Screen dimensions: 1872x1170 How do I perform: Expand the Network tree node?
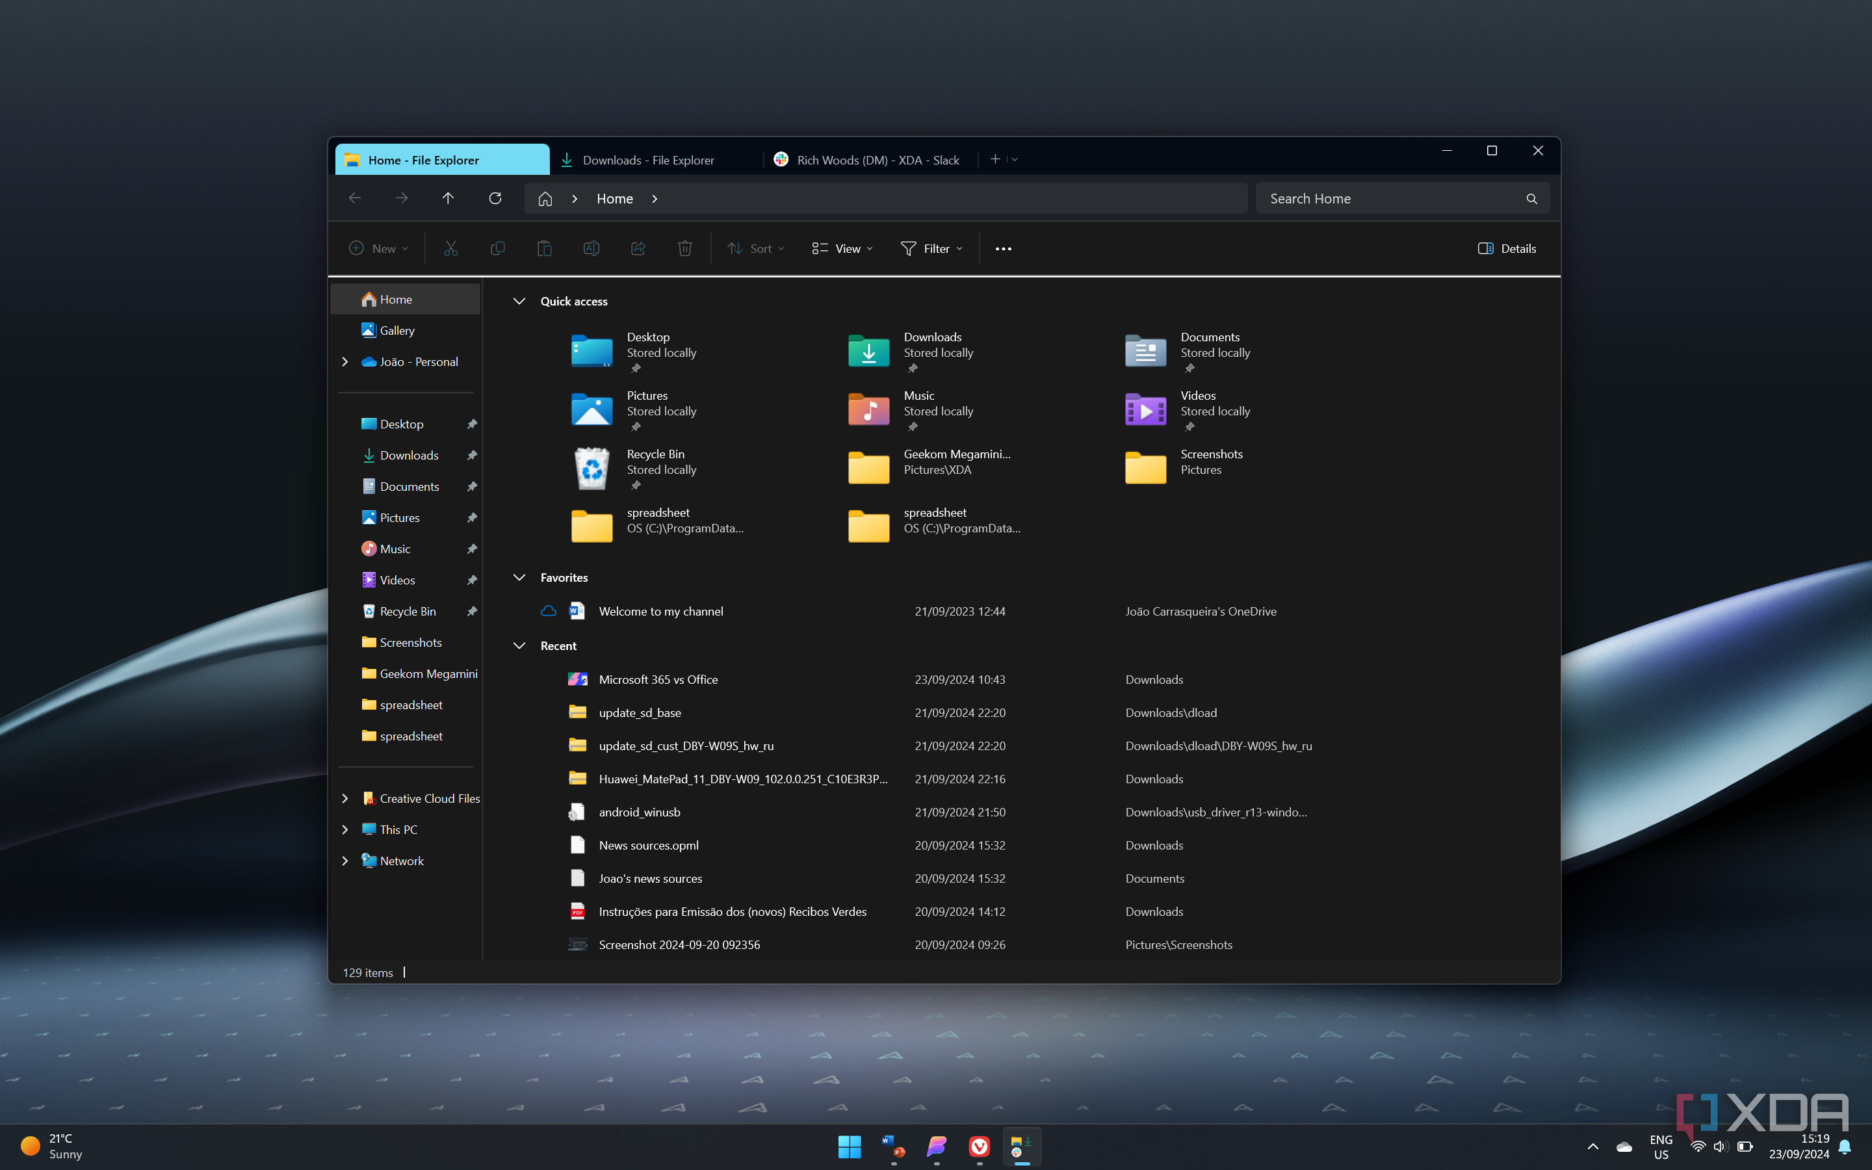pyautogui.click(x=345, y=861)
